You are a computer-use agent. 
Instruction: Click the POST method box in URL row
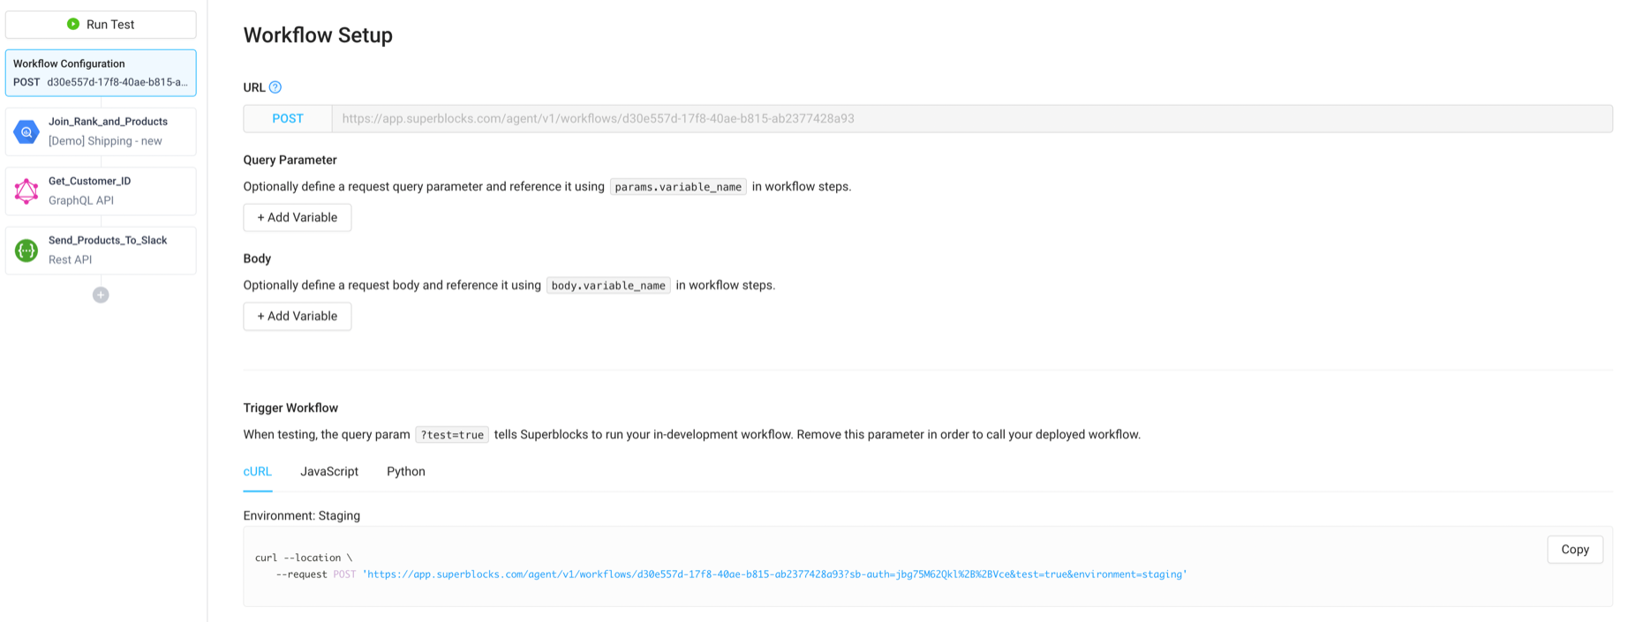(288, 118)
